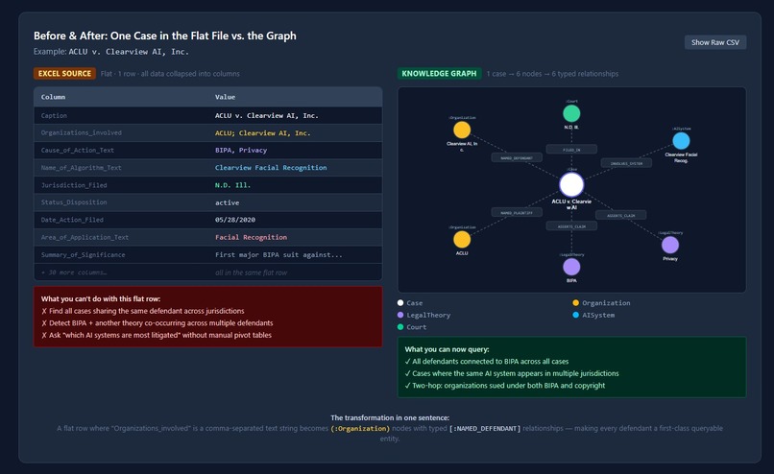
Task: Click the 'Value' table header
Action: [x=225, y=97]
